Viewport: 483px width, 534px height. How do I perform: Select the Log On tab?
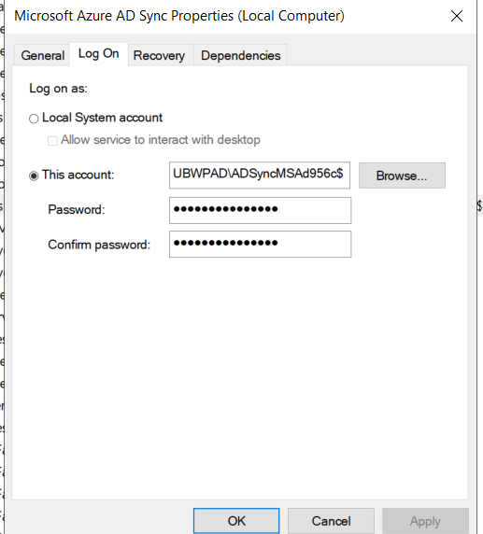tap(98, 54)
